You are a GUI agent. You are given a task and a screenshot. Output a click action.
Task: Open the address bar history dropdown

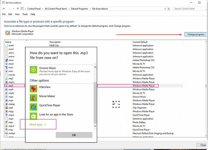click(165, 9)
